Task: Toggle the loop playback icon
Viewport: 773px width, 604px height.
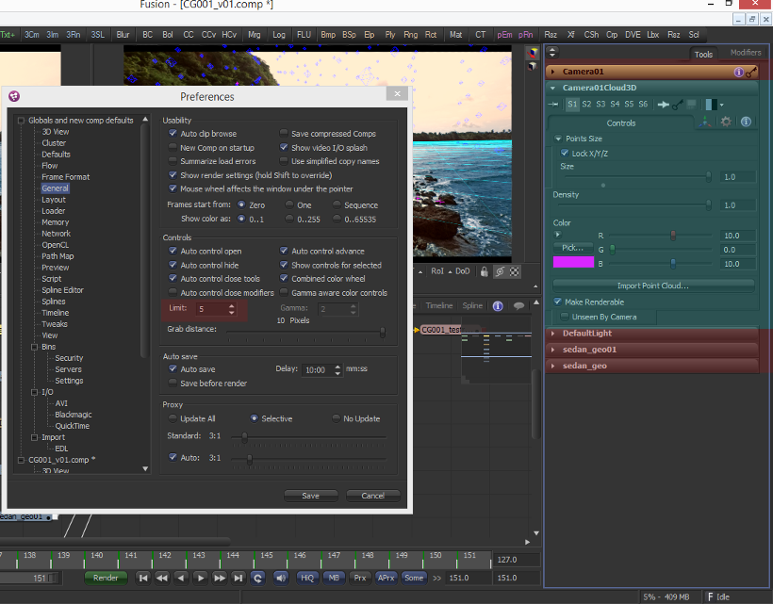Action: pyautogui.click(x=258, y=578)
